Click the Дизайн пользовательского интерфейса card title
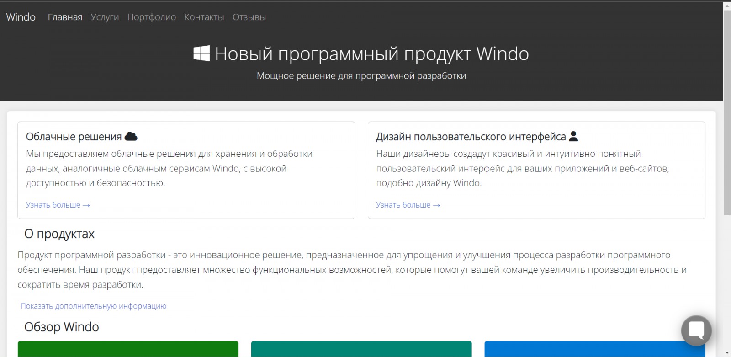Image resolution: width=731 pixels, height=357 pixels. click(x=471, y=136)
